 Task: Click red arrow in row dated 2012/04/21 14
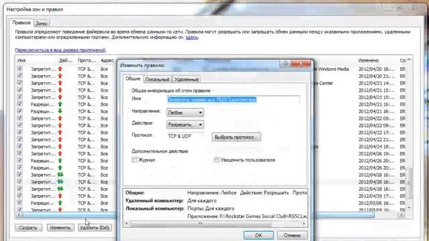tap(60, 83)
